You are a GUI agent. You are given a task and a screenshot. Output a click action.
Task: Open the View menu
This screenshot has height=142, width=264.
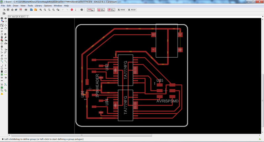(23, 6)
